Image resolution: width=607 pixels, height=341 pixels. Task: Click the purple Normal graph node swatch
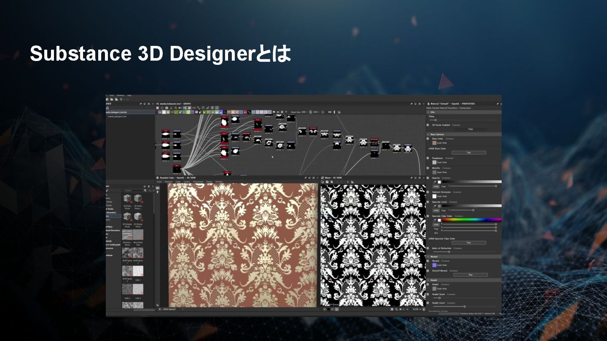(434, 265)
